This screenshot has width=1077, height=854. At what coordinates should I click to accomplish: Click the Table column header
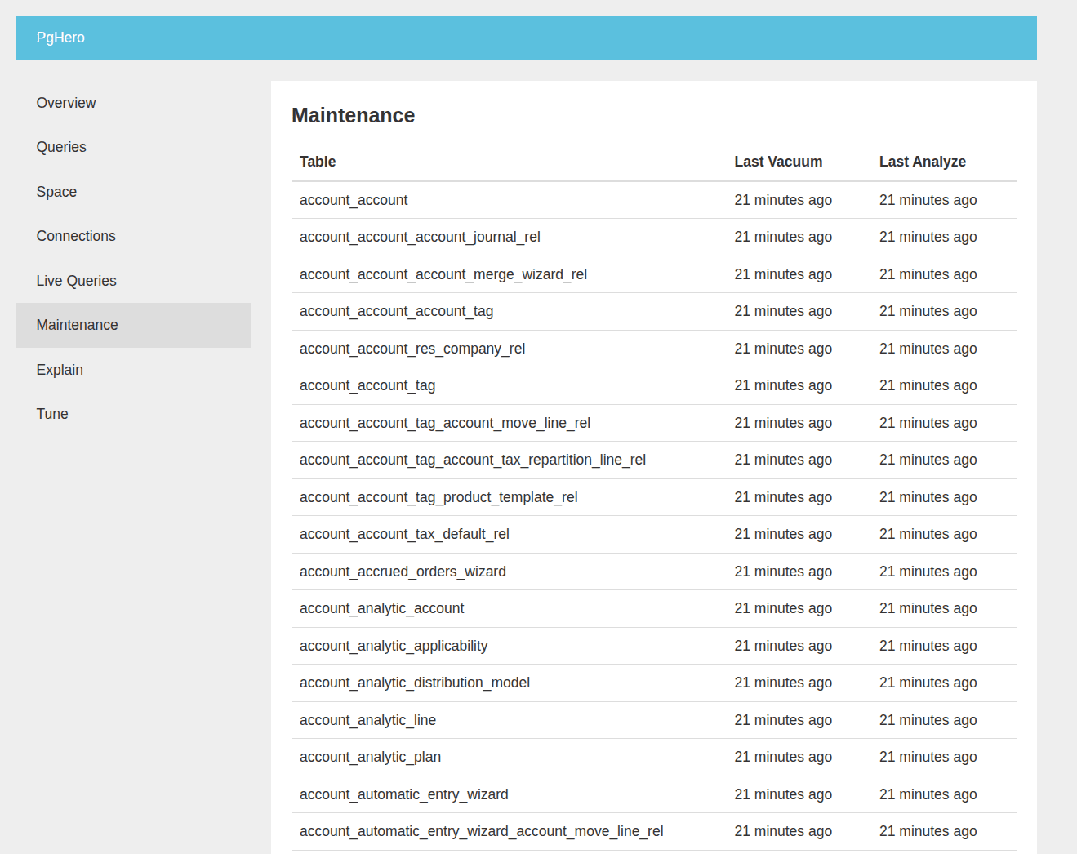click(317, 162)
